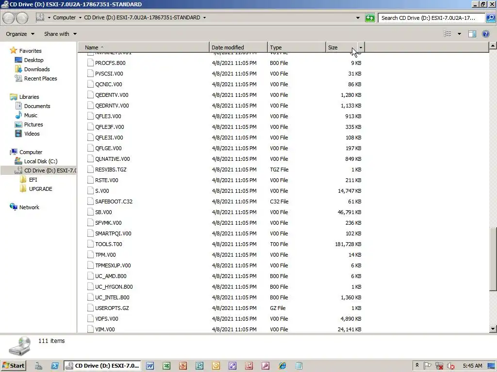497x372 pixels.
Task: Click the Change your view icon
Action: tap(447, 34)
